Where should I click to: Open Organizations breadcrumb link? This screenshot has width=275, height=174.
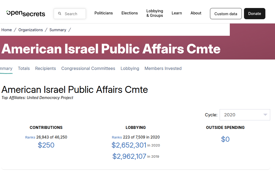[x=30, y=30]
